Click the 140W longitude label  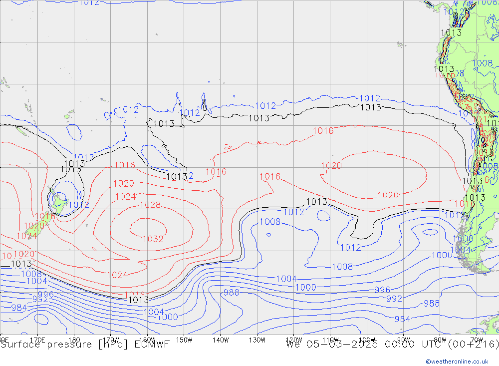(221, 340)
